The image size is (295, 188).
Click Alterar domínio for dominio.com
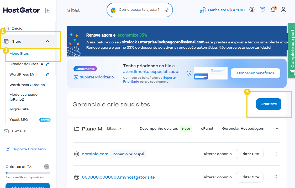click(x=218, y=154)
